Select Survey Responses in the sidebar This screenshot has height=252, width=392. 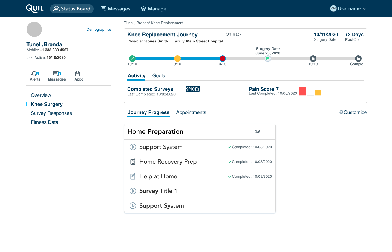point(51,113)
